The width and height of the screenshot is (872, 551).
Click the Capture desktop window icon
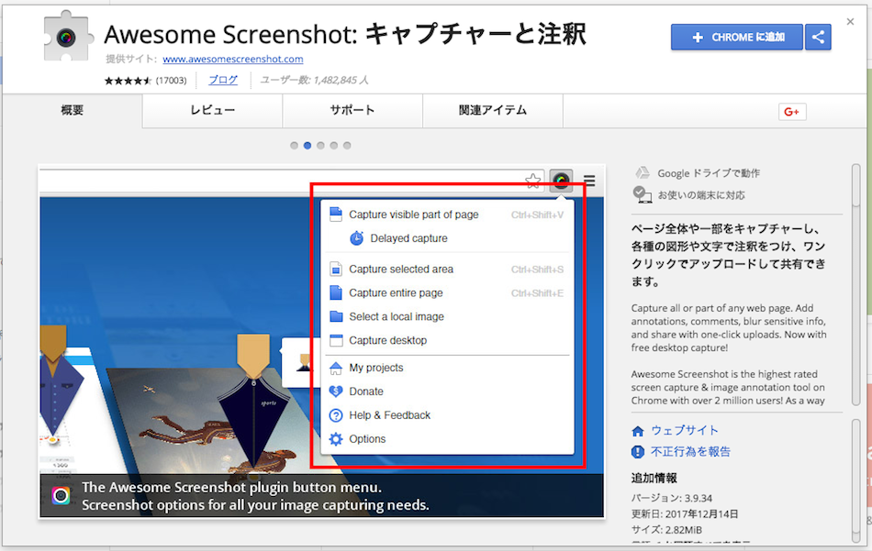click(336, 340)
